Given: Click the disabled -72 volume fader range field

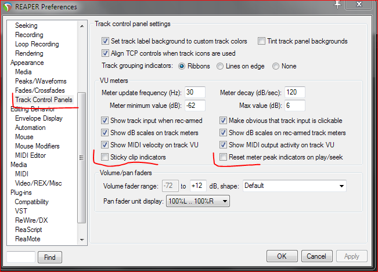Looking at the screenshot, I should pyautogui.click(x=170, y=186).
